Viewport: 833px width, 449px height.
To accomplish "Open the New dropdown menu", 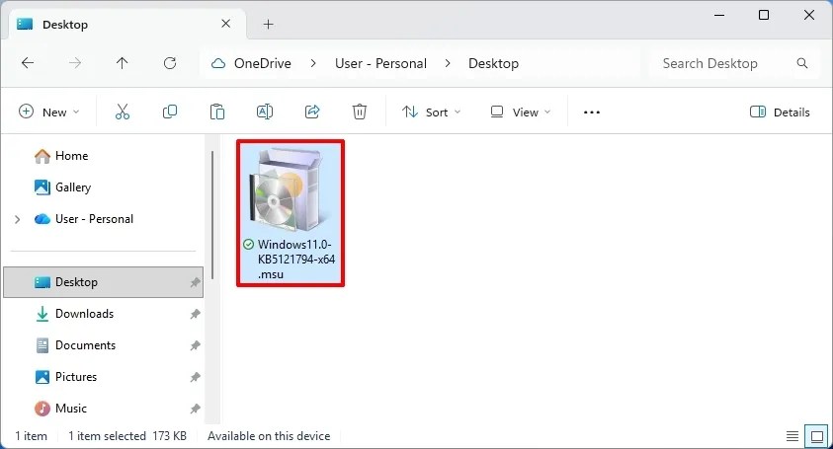I will click(48, 112).
